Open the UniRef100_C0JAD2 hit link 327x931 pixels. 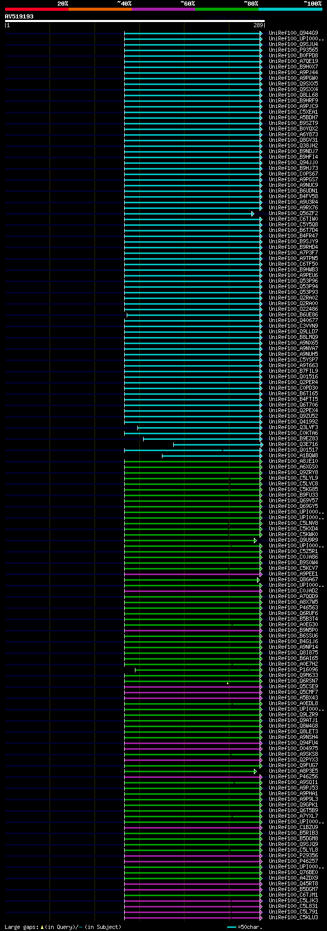point(293,591)
